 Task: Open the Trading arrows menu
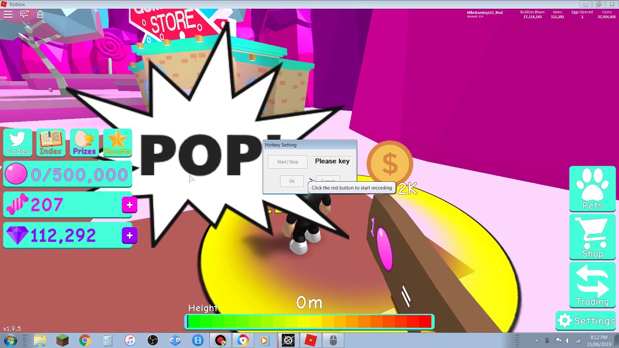pos(592,285)
